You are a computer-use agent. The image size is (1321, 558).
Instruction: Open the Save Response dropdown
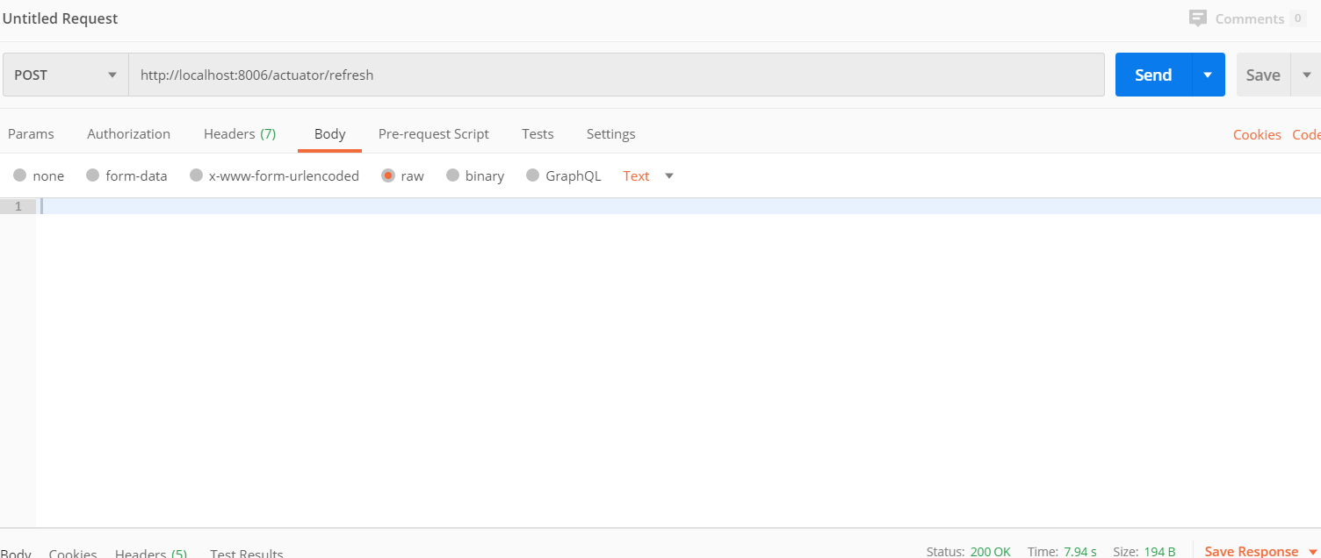pyautogui.click(x=1261, y=551)
